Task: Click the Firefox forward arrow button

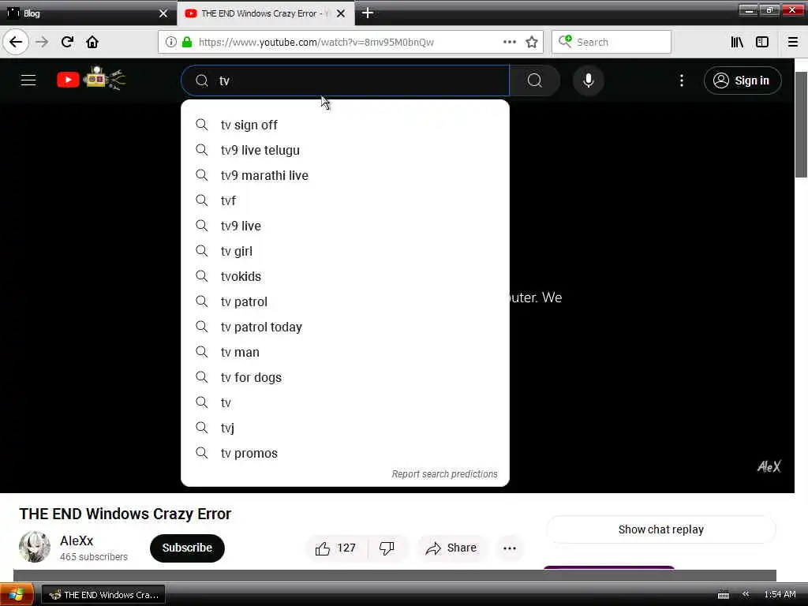Action: (x=42, y=42)
